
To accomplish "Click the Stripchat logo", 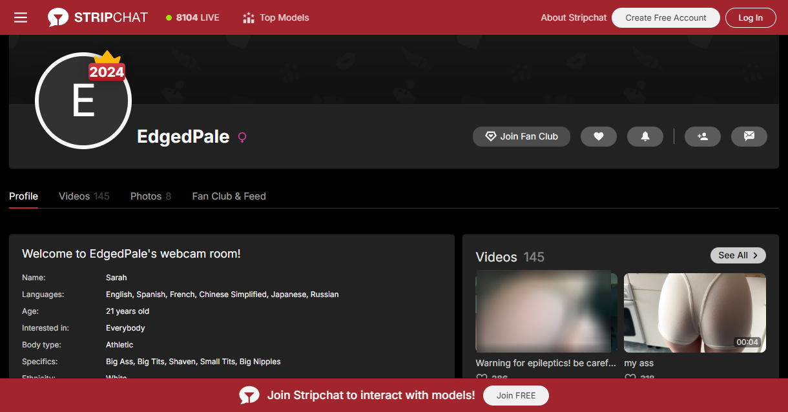I will click(98, 17).
